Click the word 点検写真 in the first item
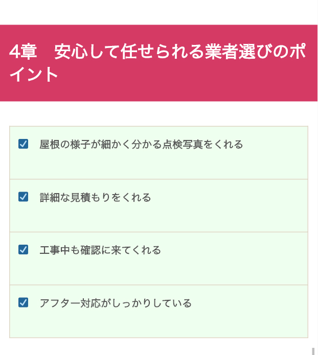The height and width of the screenshot is (355, 318). (183, 144)
